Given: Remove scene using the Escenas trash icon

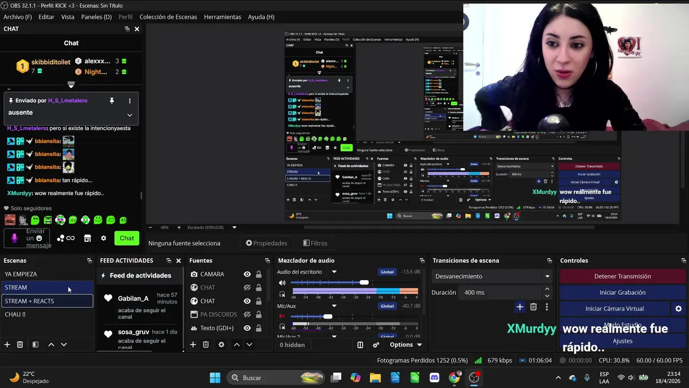Looking at the screenshot, I should [x=20, y=344].
